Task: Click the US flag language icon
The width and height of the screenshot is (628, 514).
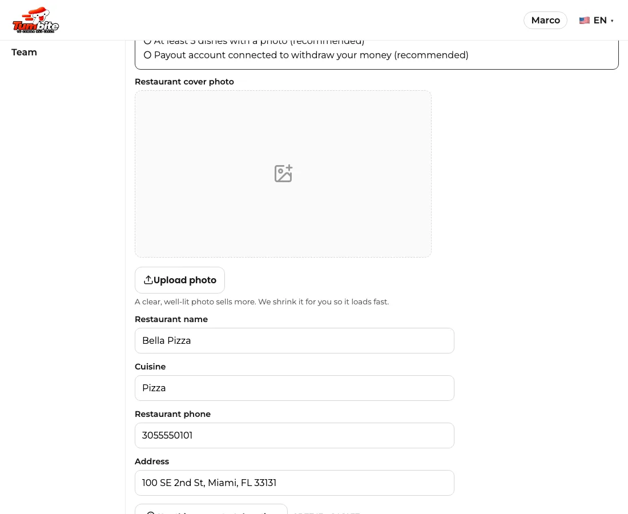Action: pyautogui.click(x=585, y=21)
